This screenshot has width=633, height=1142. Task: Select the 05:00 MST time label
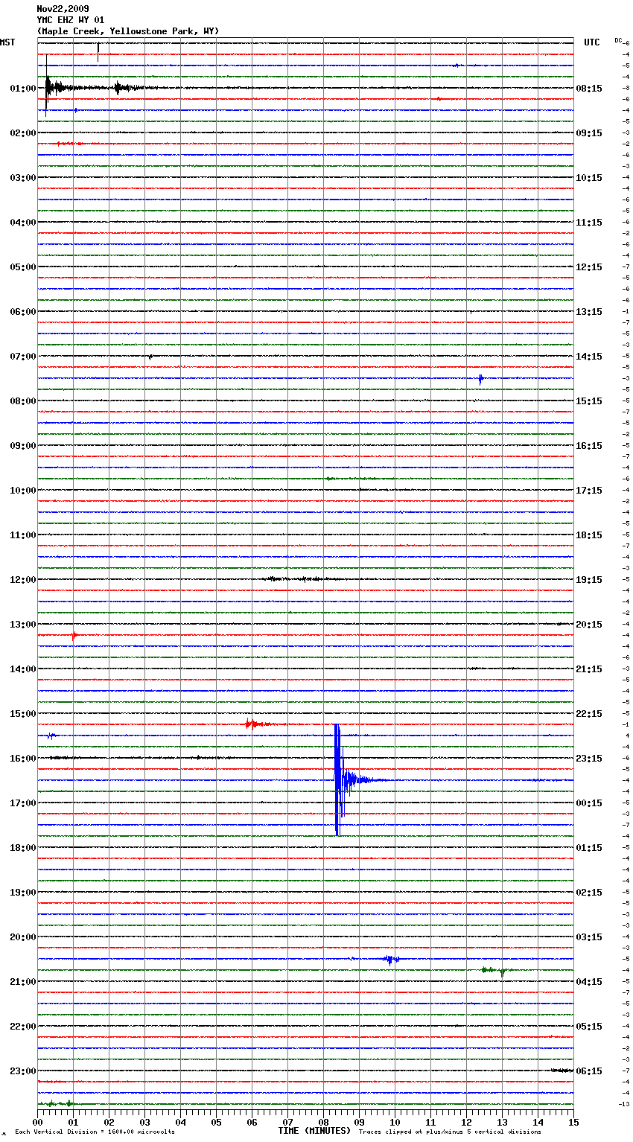coord(22,267)
